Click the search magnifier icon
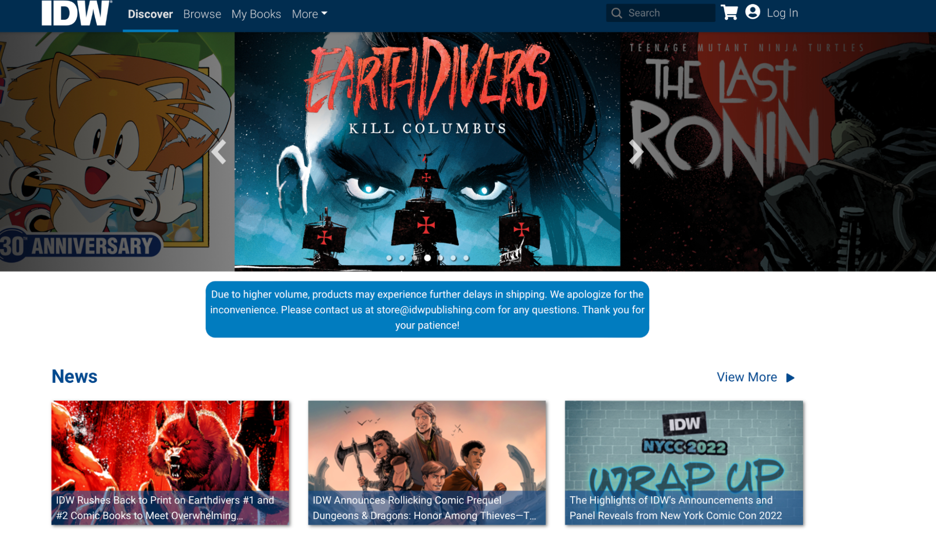This screenshot has height=558, width=936. (617, 13)
